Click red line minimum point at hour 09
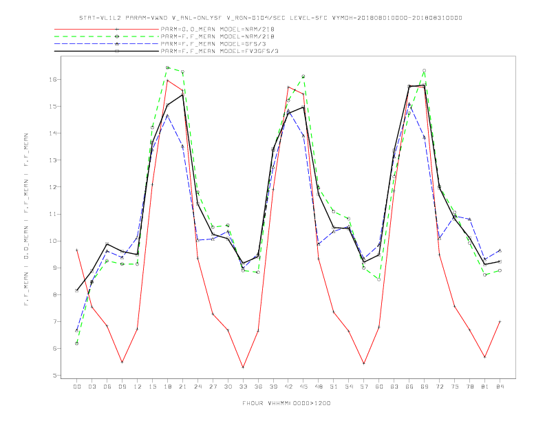 pos(122,362)
